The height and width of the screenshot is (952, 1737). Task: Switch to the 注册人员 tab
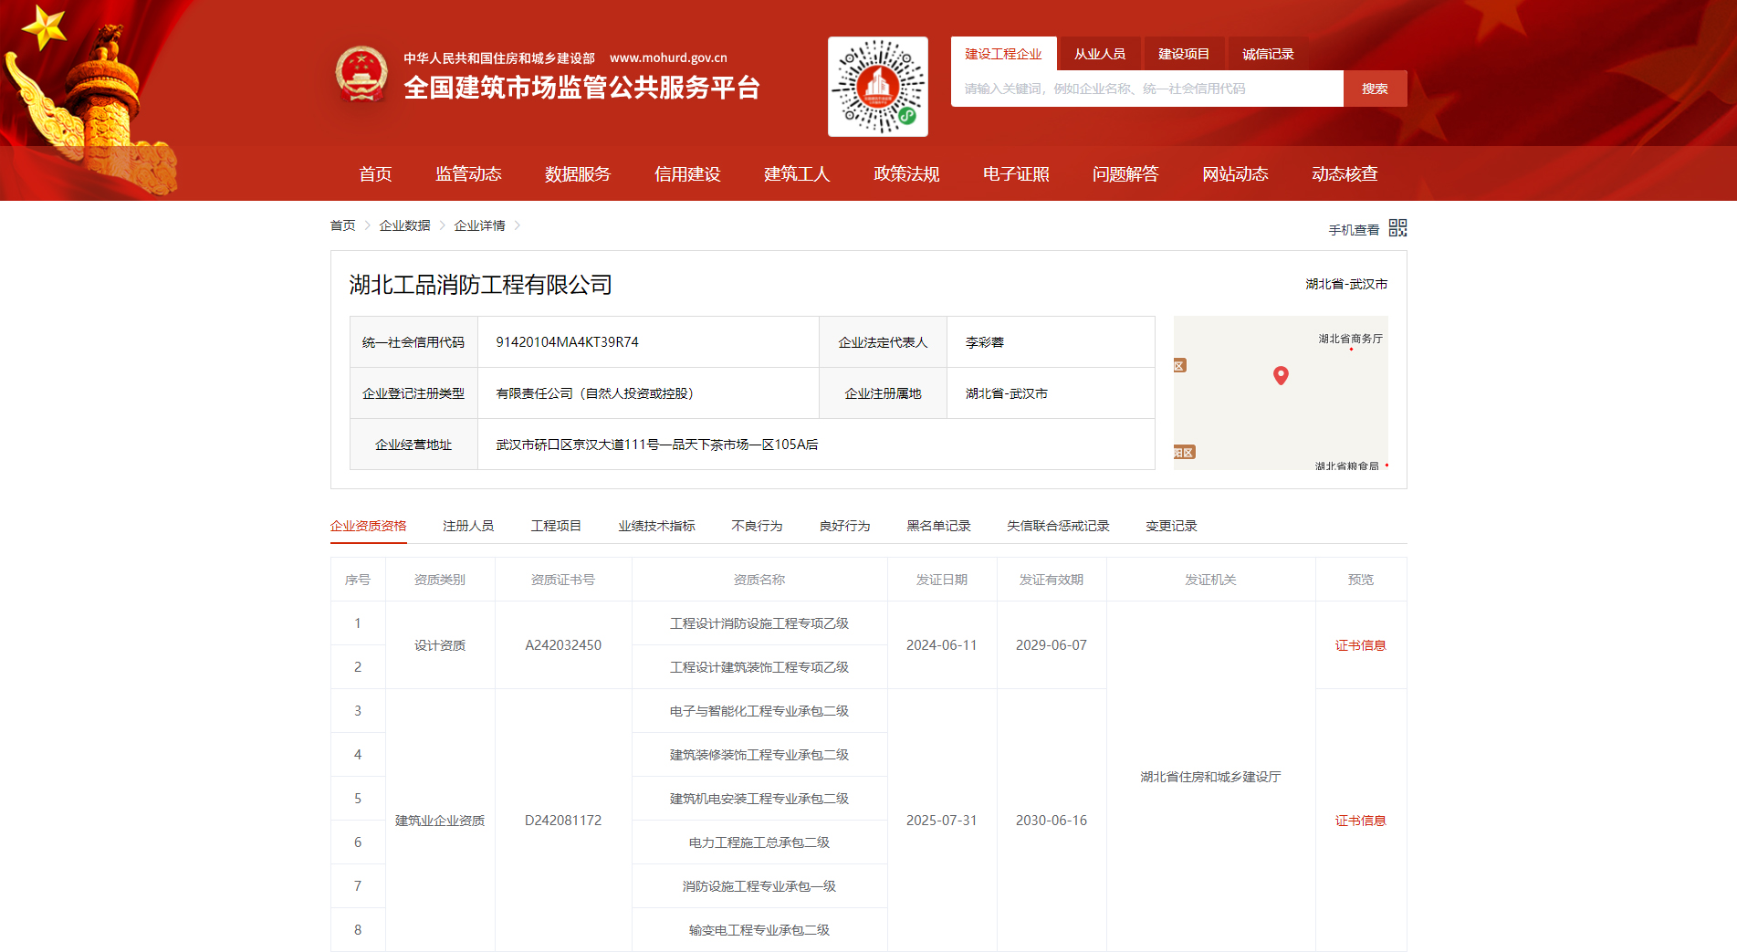[467, 526]
